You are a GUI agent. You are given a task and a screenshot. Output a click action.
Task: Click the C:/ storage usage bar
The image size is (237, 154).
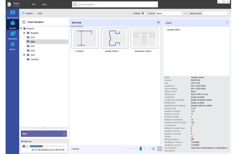[x=48, y=146]
